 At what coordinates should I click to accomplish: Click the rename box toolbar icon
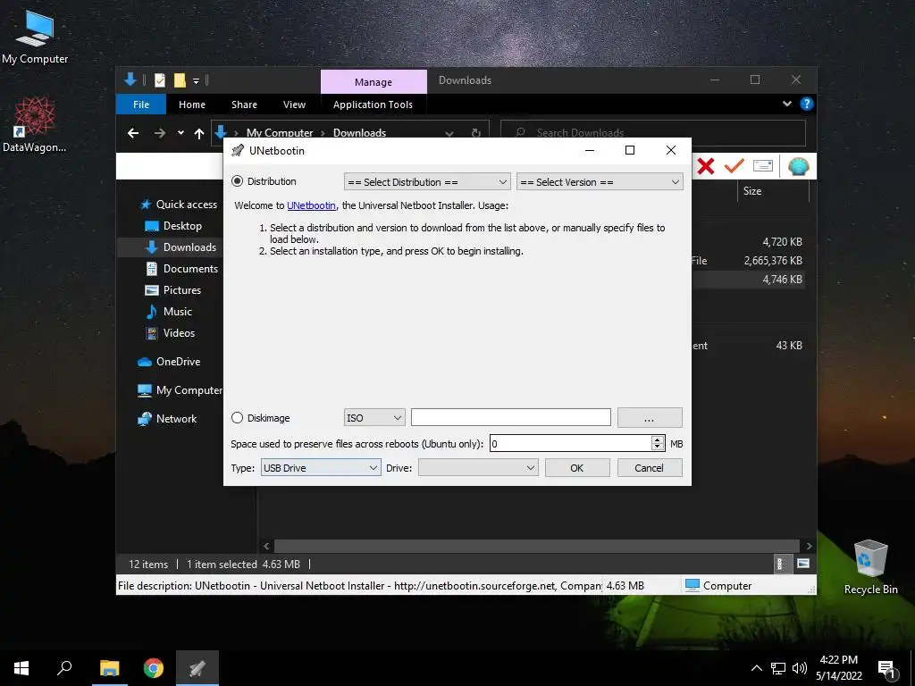tap(763, 166)
